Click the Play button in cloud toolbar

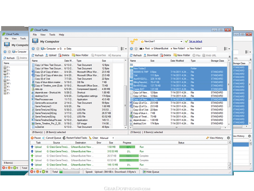(x=197, y=55)
